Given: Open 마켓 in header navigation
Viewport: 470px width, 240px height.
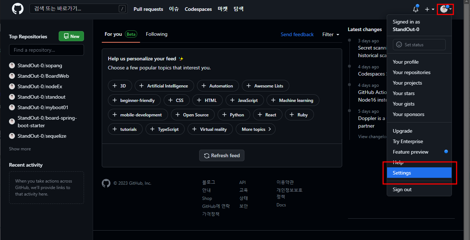Looking at the screenshot, I should click(x=223, y=9).
